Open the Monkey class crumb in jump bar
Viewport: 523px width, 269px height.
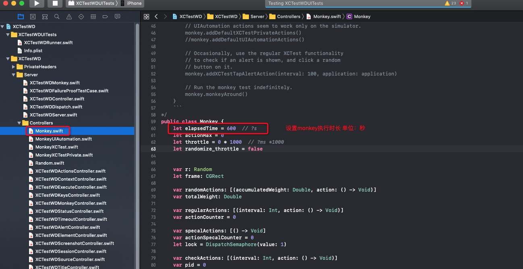click(x=359, y=16)
